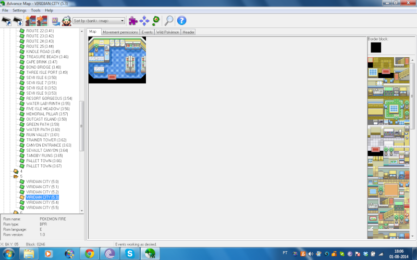Select TREASURE BEACH (3.46) map
This screenshot has width=417, height=260.
(47, 57)
